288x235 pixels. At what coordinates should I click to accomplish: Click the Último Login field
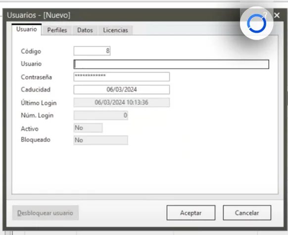click(x=122, y=102)
